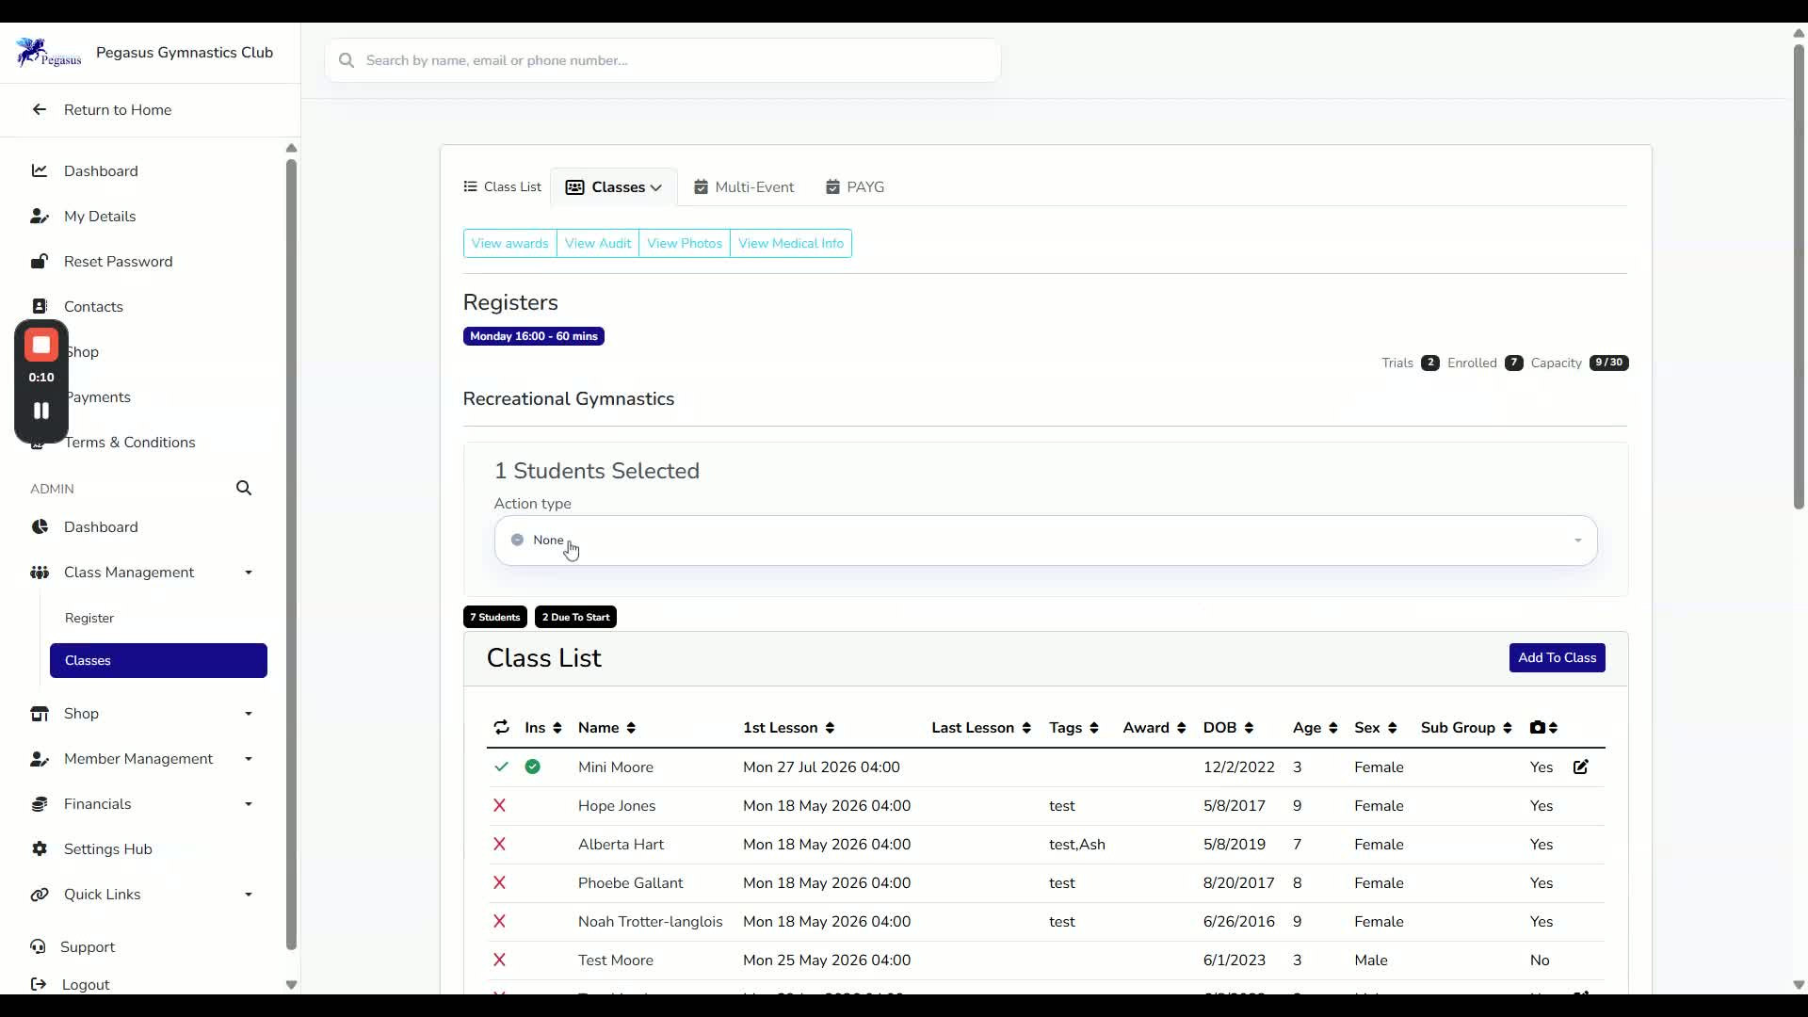Click the Class Management group icon
Image resolution: width=1808 pixels, height=1017 pixels.
coord(40,572)
